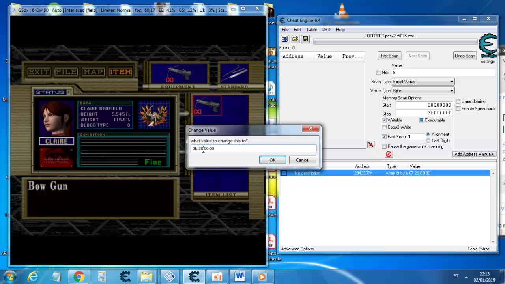Click the active Cheat Engine taskbar icon
The width and height of the screenshot is (505, 284).
[194, 277]
